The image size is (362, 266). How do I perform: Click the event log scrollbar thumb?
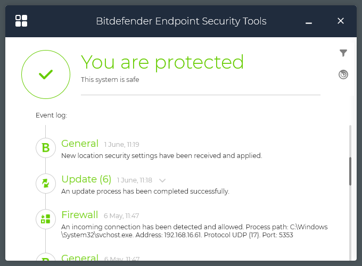(x=350, y=171)
